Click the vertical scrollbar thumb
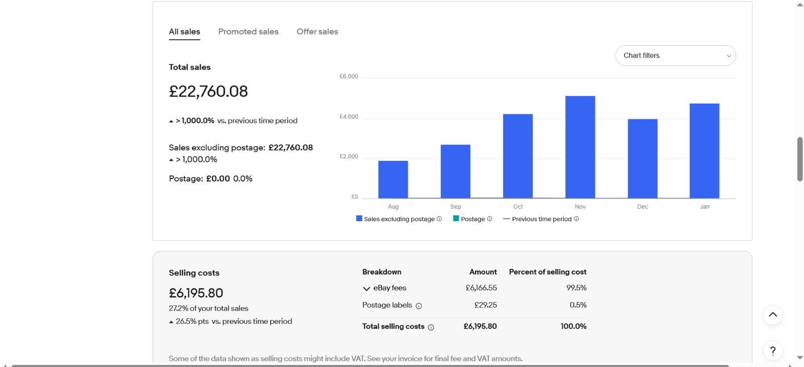Viewport: 804px width, 367px height. tap(799, 159)
